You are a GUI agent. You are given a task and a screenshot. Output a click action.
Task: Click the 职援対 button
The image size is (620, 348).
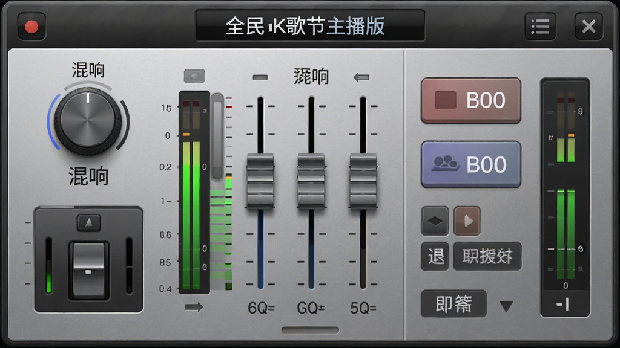click(487, 256)
